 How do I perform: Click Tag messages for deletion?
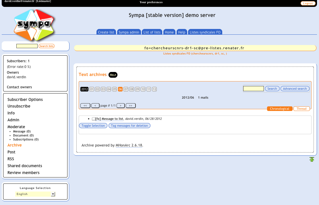(129, 126)
